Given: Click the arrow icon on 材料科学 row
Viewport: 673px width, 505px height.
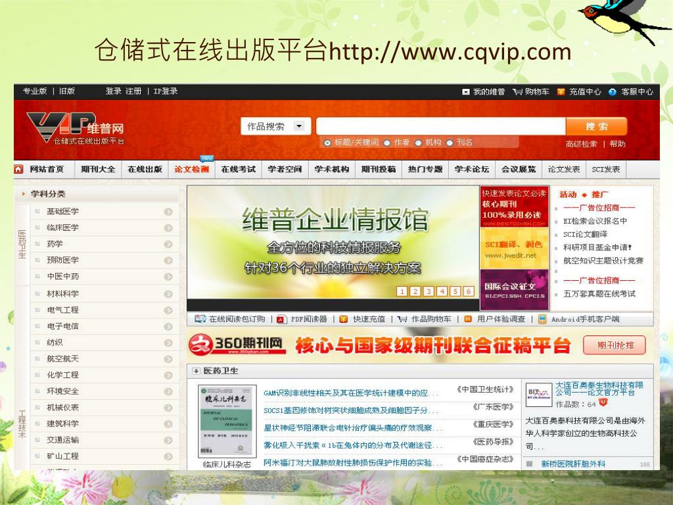Looking at the screenshot, I should tap(168, 294).
